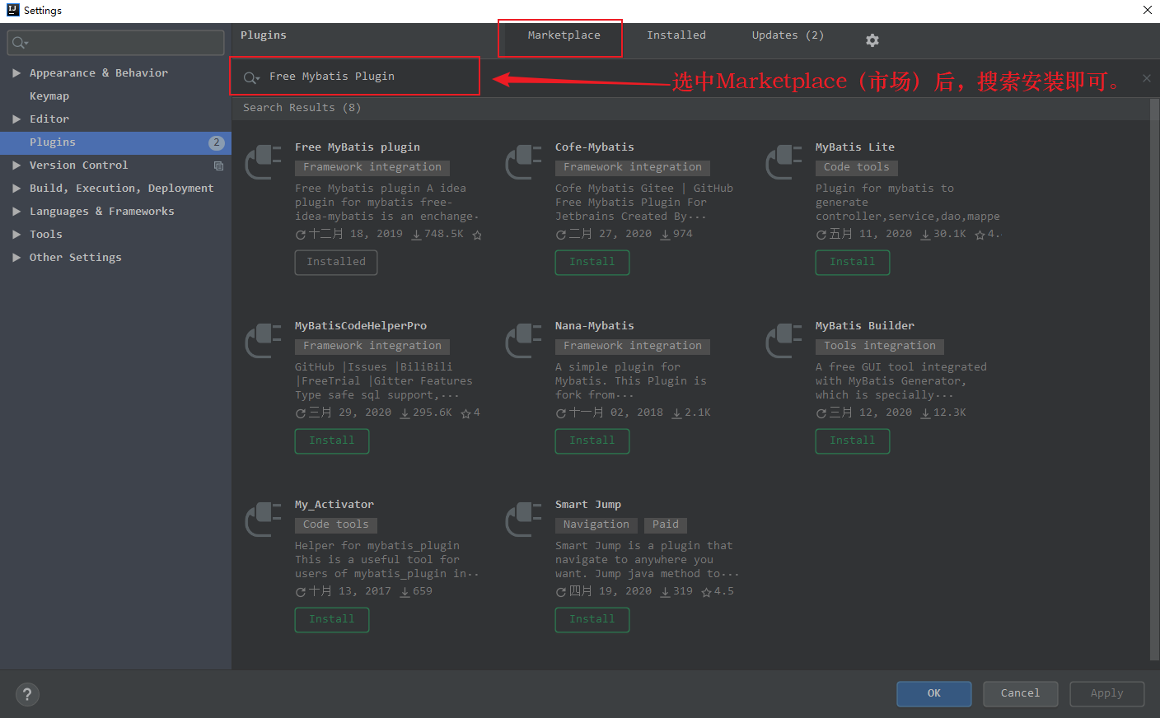Open MyBatis Builder plugin title
Screen dimensions: 1160x718
click(865, 326)
